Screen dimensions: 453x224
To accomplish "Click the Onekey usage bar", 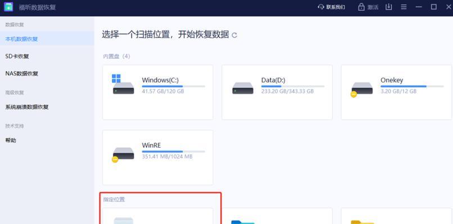I will point(412,86).
